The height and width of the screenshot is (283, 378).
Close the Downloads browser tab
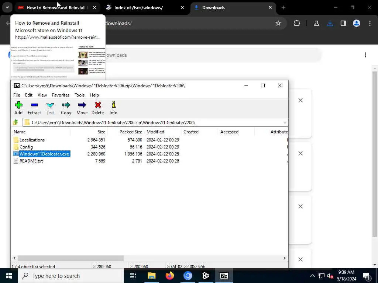point(270,7)
